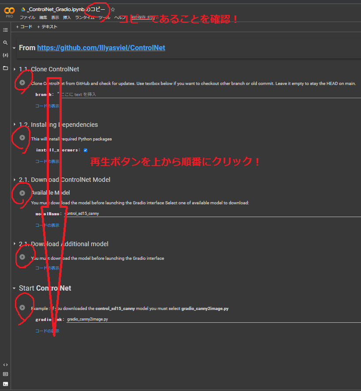
Task: Show code for the Clone ControlNet cell
Action: click(x=47, y=106)
